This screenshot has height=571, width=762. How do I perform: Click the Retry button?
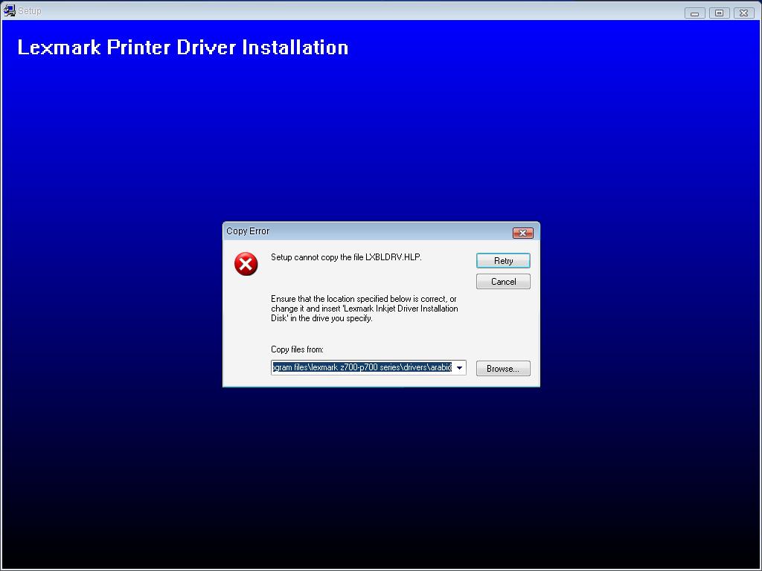pos(503,261)
